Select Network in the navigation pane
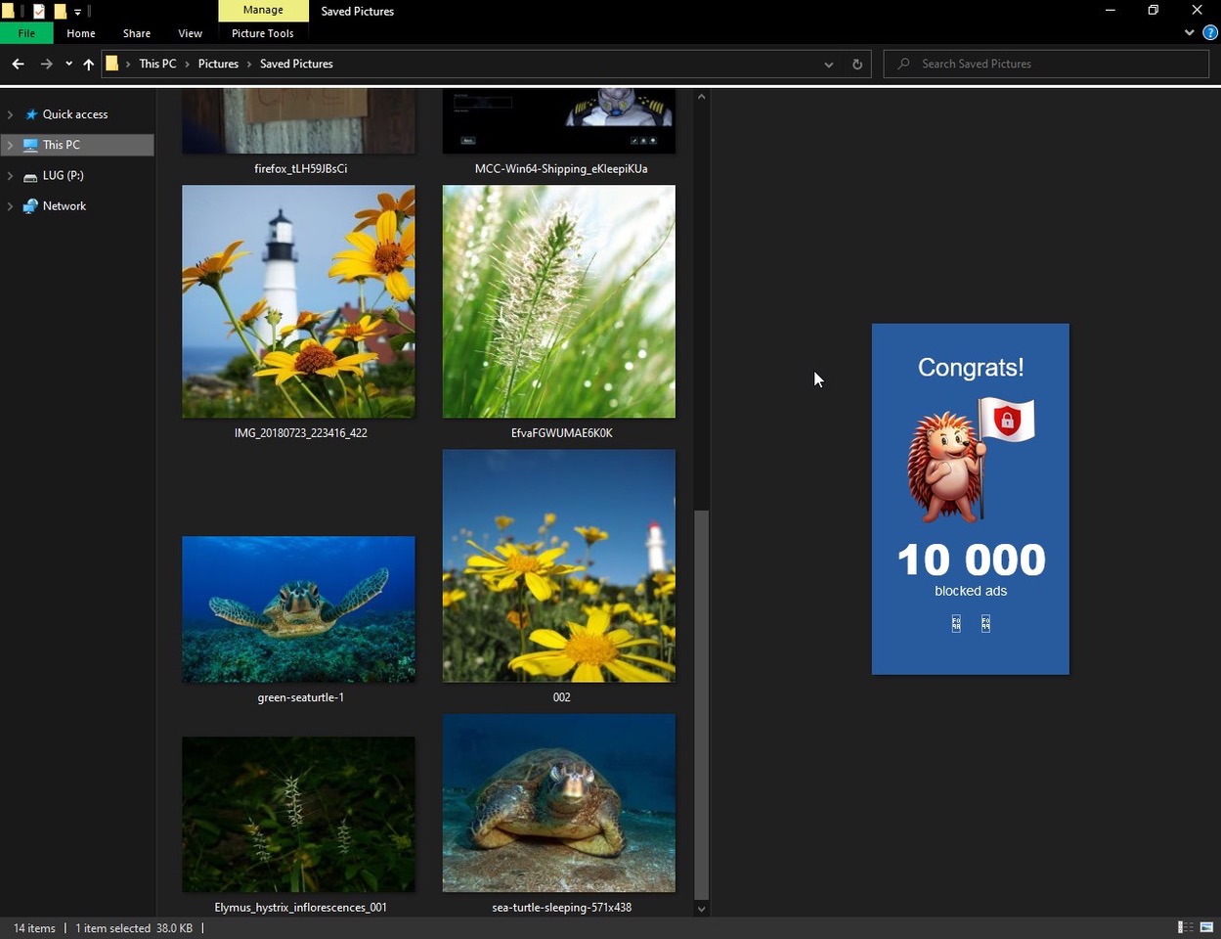 click(x=65, y=206)
